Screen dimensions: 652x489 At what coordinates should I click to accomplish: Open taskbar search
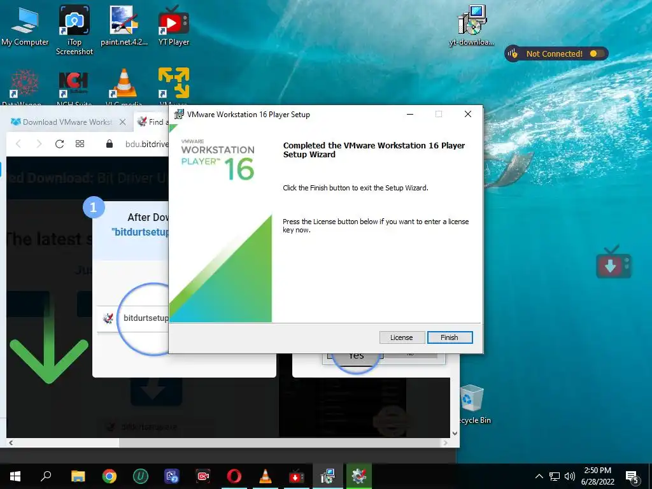(x=46, y=476)
